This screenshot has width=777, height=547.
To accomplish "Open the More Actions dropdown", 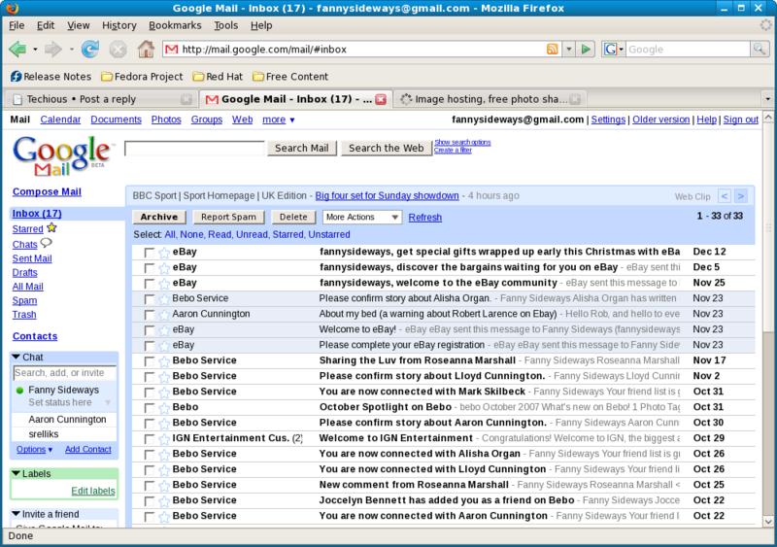I will (362, 218).
